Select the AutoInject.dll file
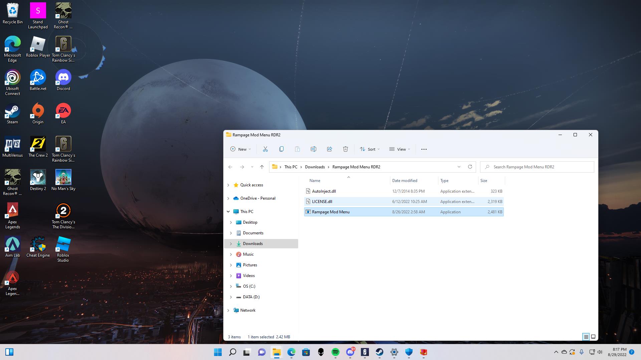Viewport: 641px width, 360px height. (324, 191)
